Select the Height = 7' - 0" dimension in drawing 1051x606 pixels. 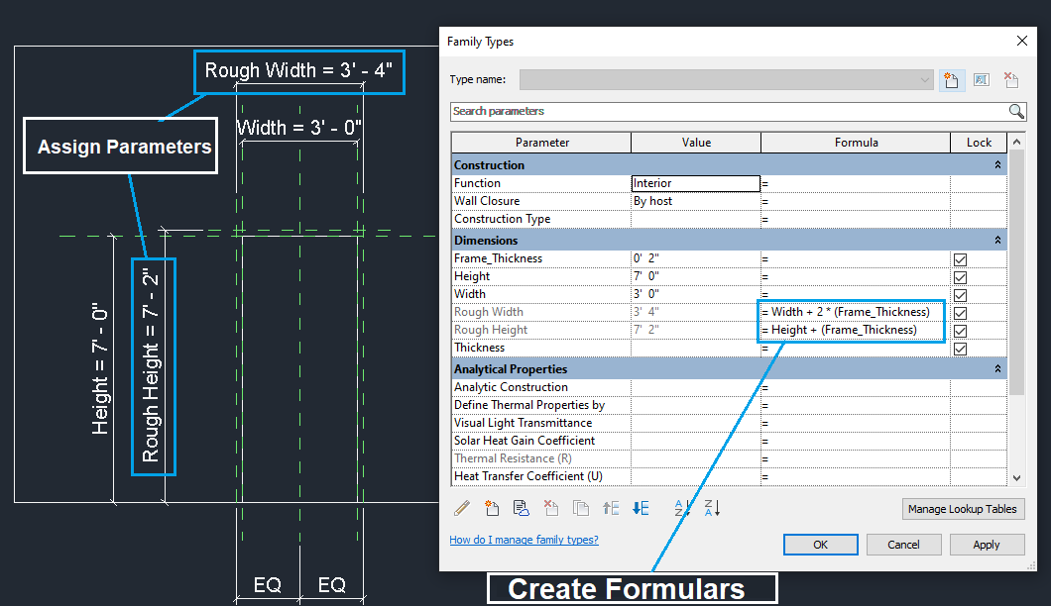(x=100, y=368)
